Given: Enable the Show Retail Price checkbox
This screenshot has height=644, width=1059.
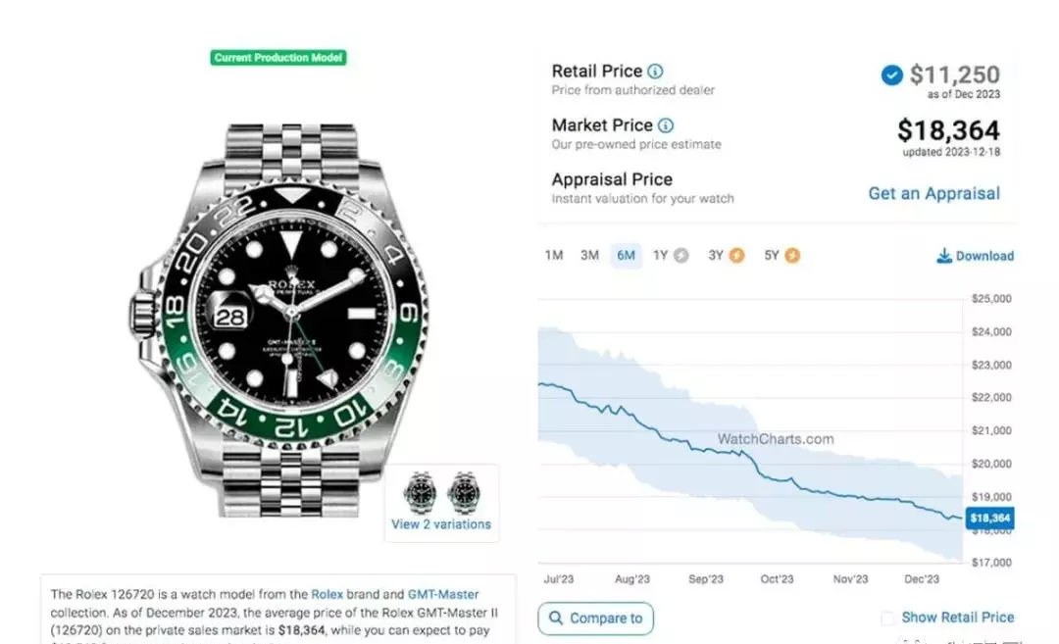Looking at the screenshot, I should (888, 618).
